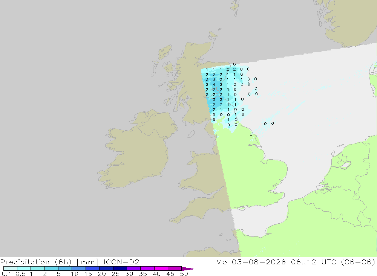Select the '35' legend scale label

tap(143, 274)
